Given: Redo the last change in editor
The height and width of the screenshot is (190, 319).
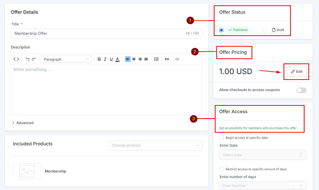Looking at the screenshot, I should click(34, 59).
